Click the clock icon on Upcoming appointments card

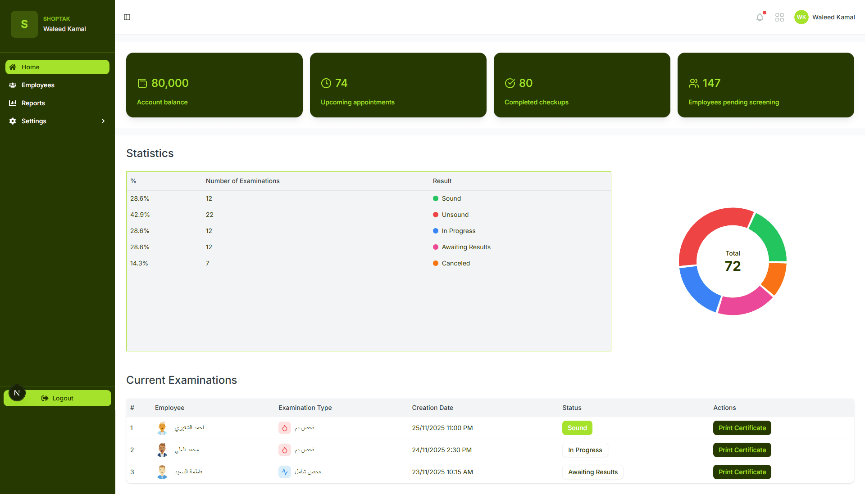[326, 83]
